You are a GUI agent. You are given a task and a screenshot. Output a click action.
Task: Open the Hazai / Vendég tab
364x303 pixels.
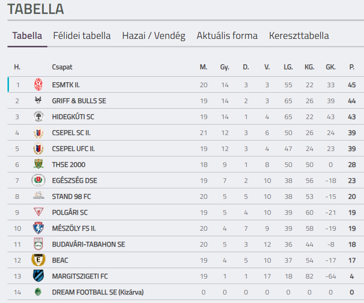pyautogui.click(x=154, y=36)
